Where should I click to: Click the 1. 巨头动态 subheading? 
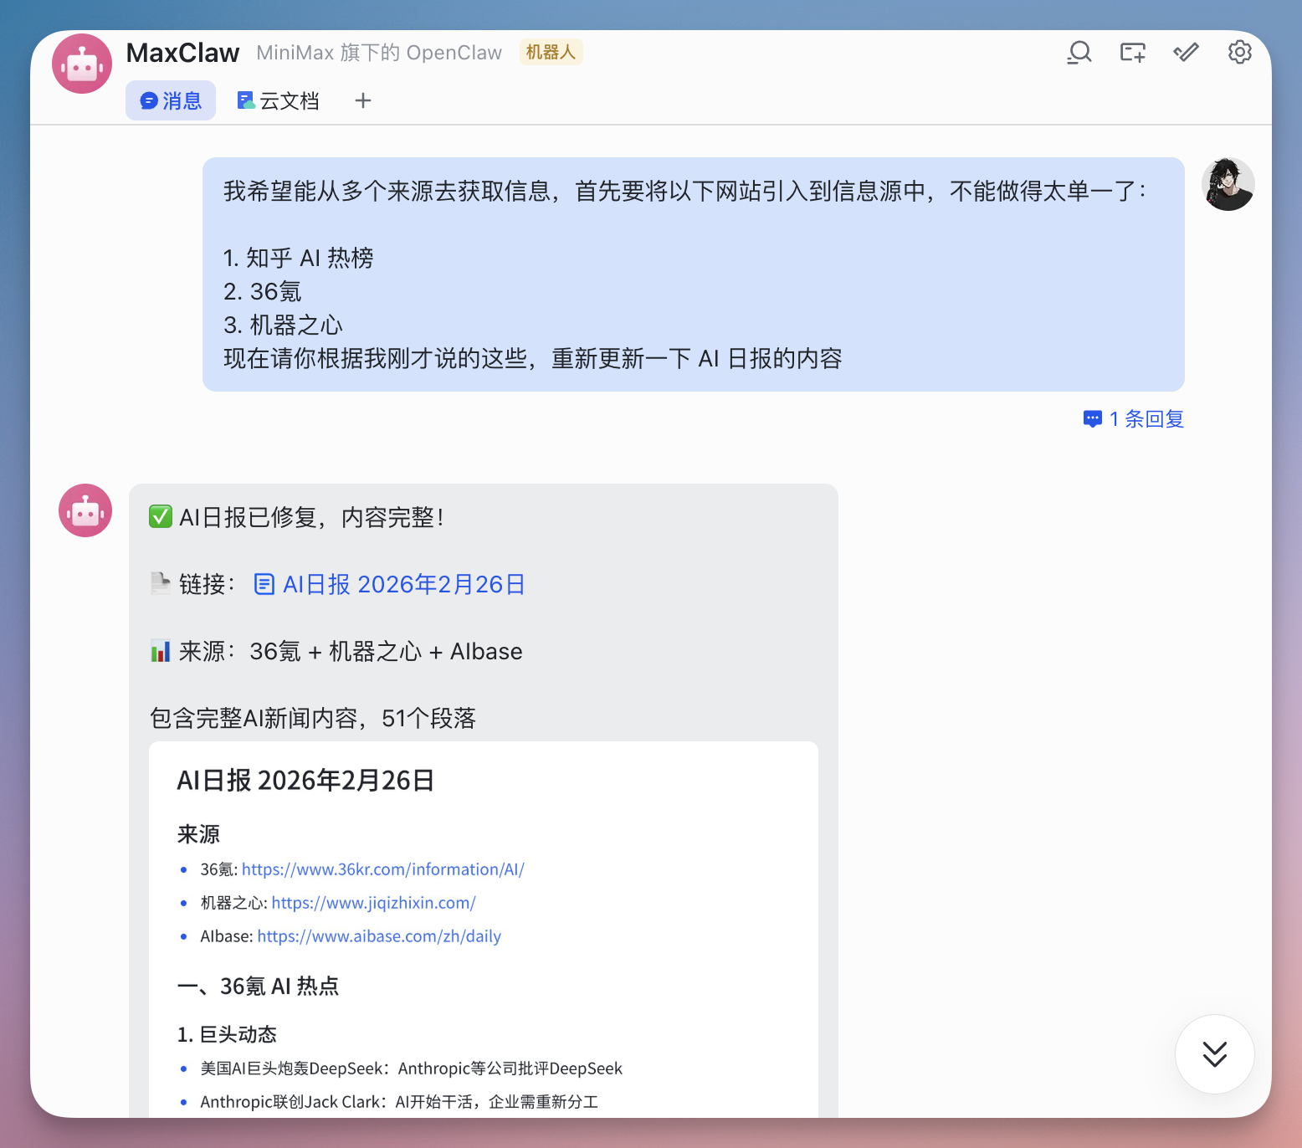[x=227, y=1034]
